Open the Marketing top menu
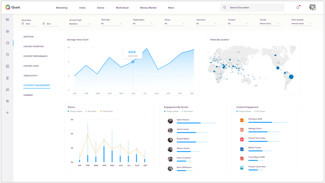325x183 pixels. point(62,8)
